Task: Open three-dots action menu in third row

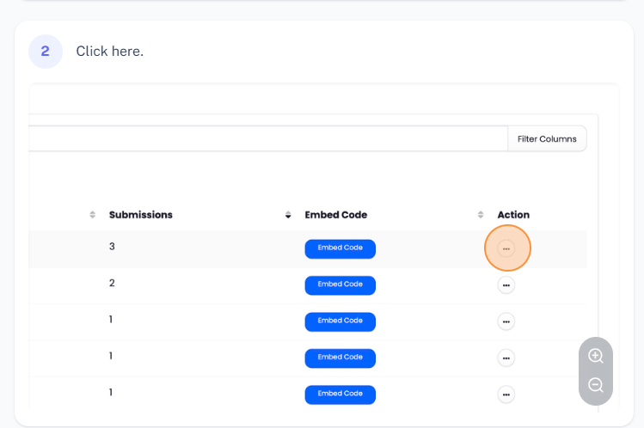Action: [506, 321]
